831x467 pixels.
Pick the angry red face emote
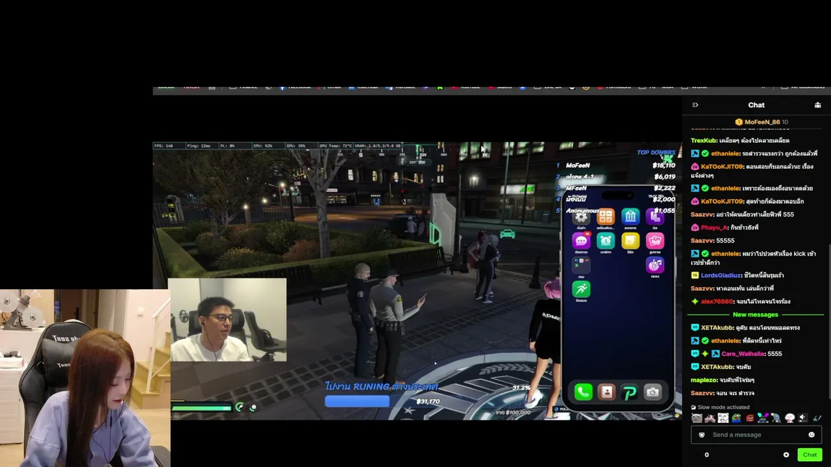point(750,418)
